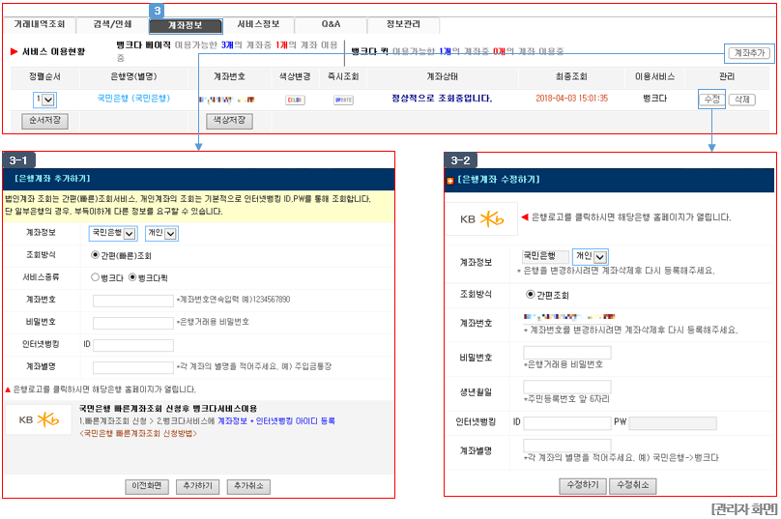Select the 계좌정보 tab
Screen dimensions: 781x519
click(x=186, y=25)
